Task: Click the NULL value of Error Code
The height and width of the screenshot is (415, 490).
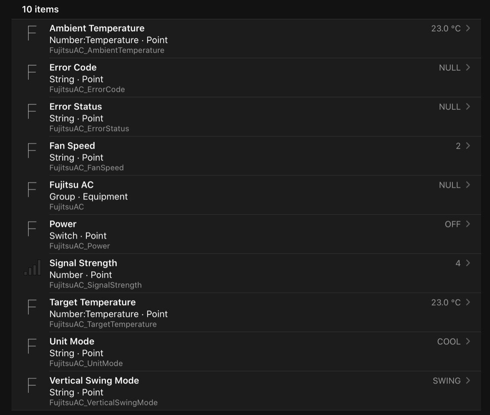Action: [450, 67]
